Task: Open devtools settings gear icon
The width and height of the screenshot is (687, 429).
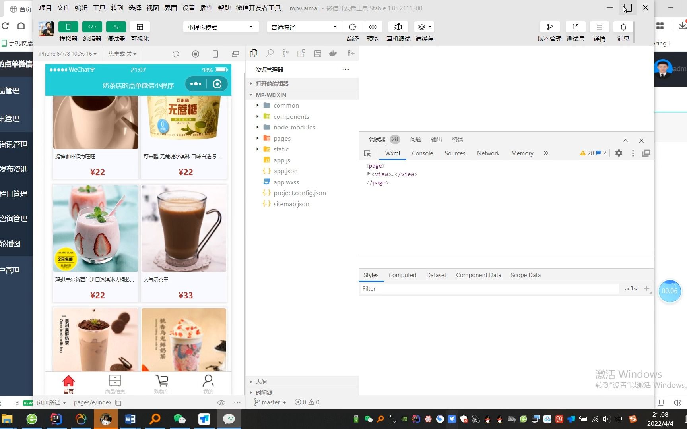Action: [619, 153]
